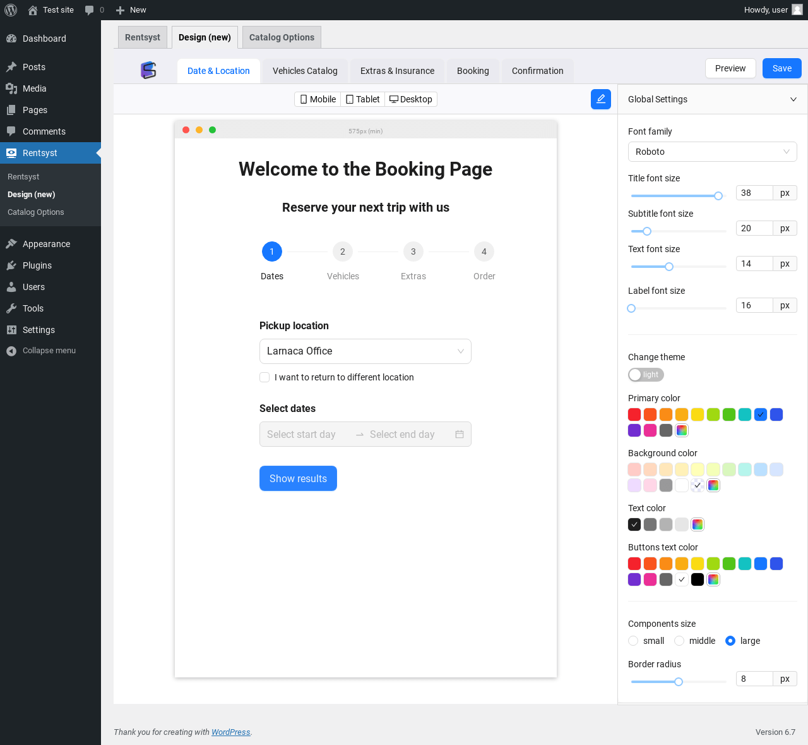
Task: Open the comments bubble icon in admin bar
Action: 90,10
